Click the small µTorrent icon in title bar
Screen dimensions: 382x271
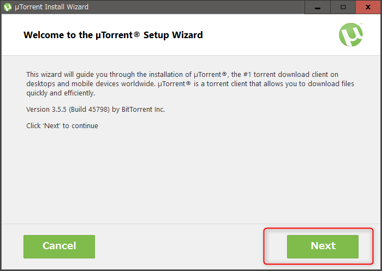coord(8,7)
